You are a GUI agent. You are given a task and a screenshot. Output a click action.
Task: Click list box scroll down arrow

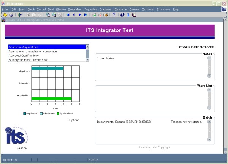(x=87, y=60)
